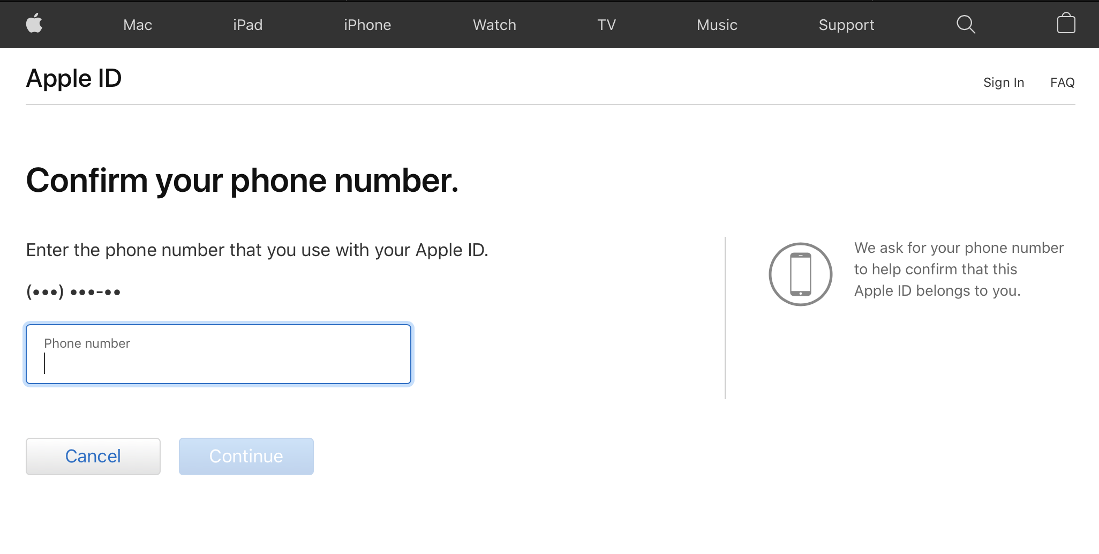The image size is (1099, 554).
Task: Open the Watch navigation item
Action: [x=494, y=25]
